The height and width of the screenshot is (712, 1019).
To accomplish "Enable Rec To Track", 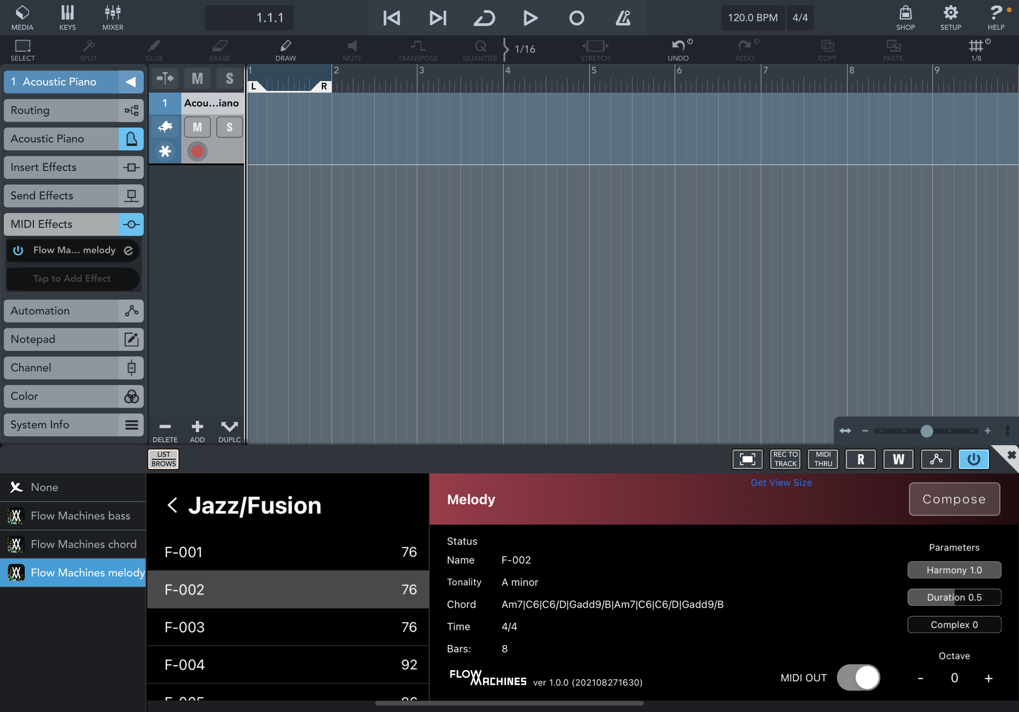I will pos(785,458).
